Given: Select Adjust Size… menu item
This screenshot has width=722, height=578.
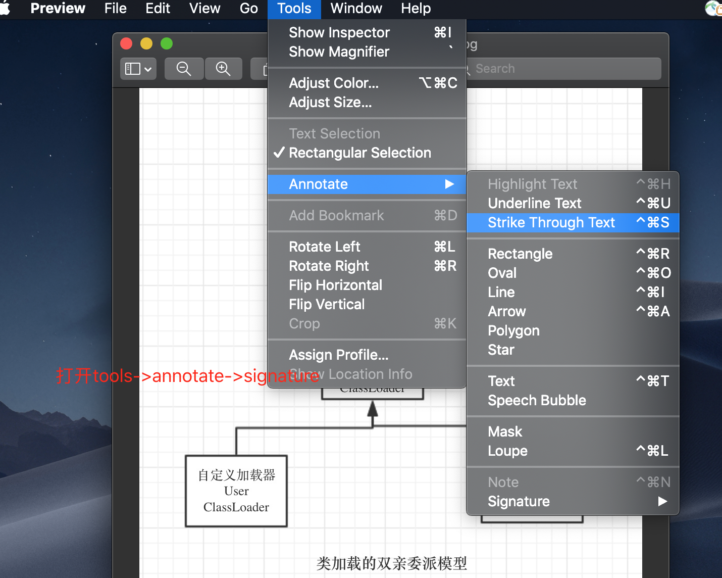Looking at the screenshot, I should 367,102.
